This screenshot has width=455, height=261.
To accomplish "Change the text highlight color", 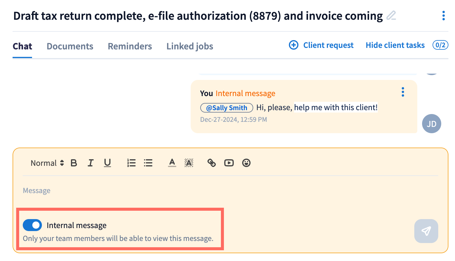I will click(189, 163).
